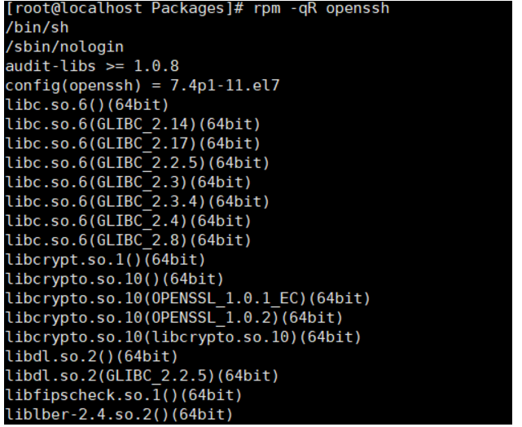Select the config(openssh) = 7.4p1-11.el7 line
The height and width of the screenshot is (427, 522).
[x=143, y=86]
